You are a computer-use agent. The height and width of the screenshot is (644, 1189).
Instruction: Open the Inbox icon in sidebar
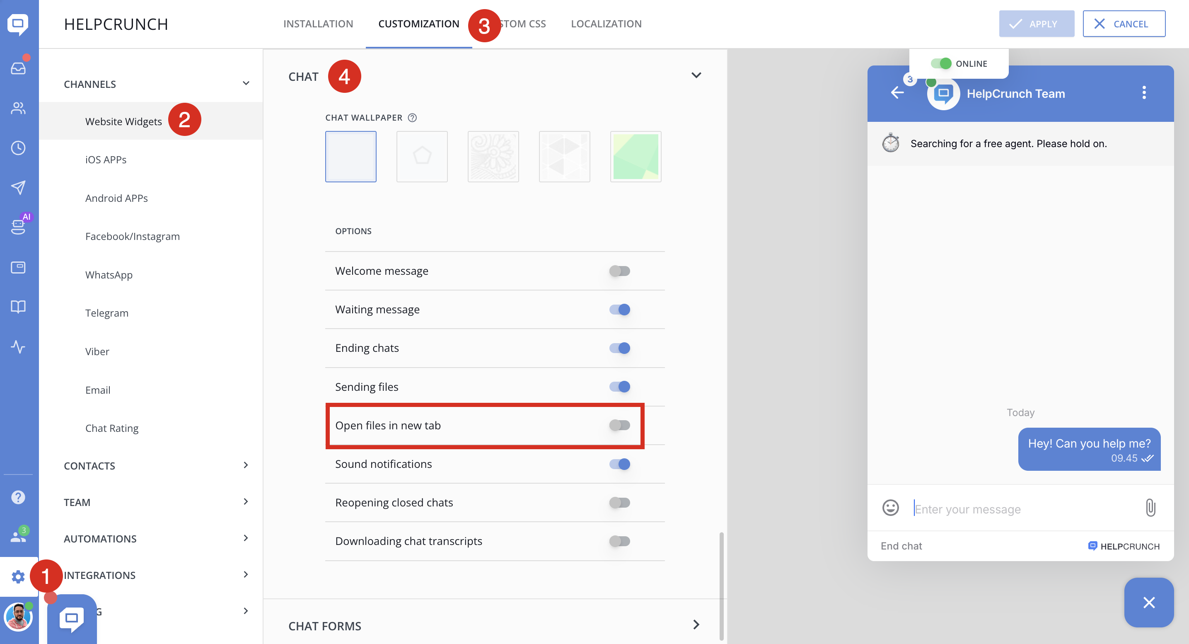[18, 68]
